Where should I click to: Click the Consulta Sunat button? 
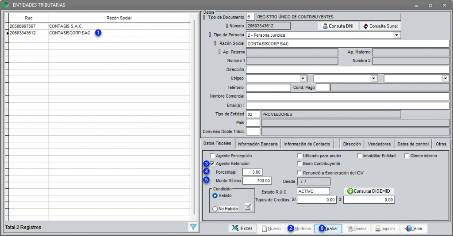pyautogui.click(x=380, y=26)
